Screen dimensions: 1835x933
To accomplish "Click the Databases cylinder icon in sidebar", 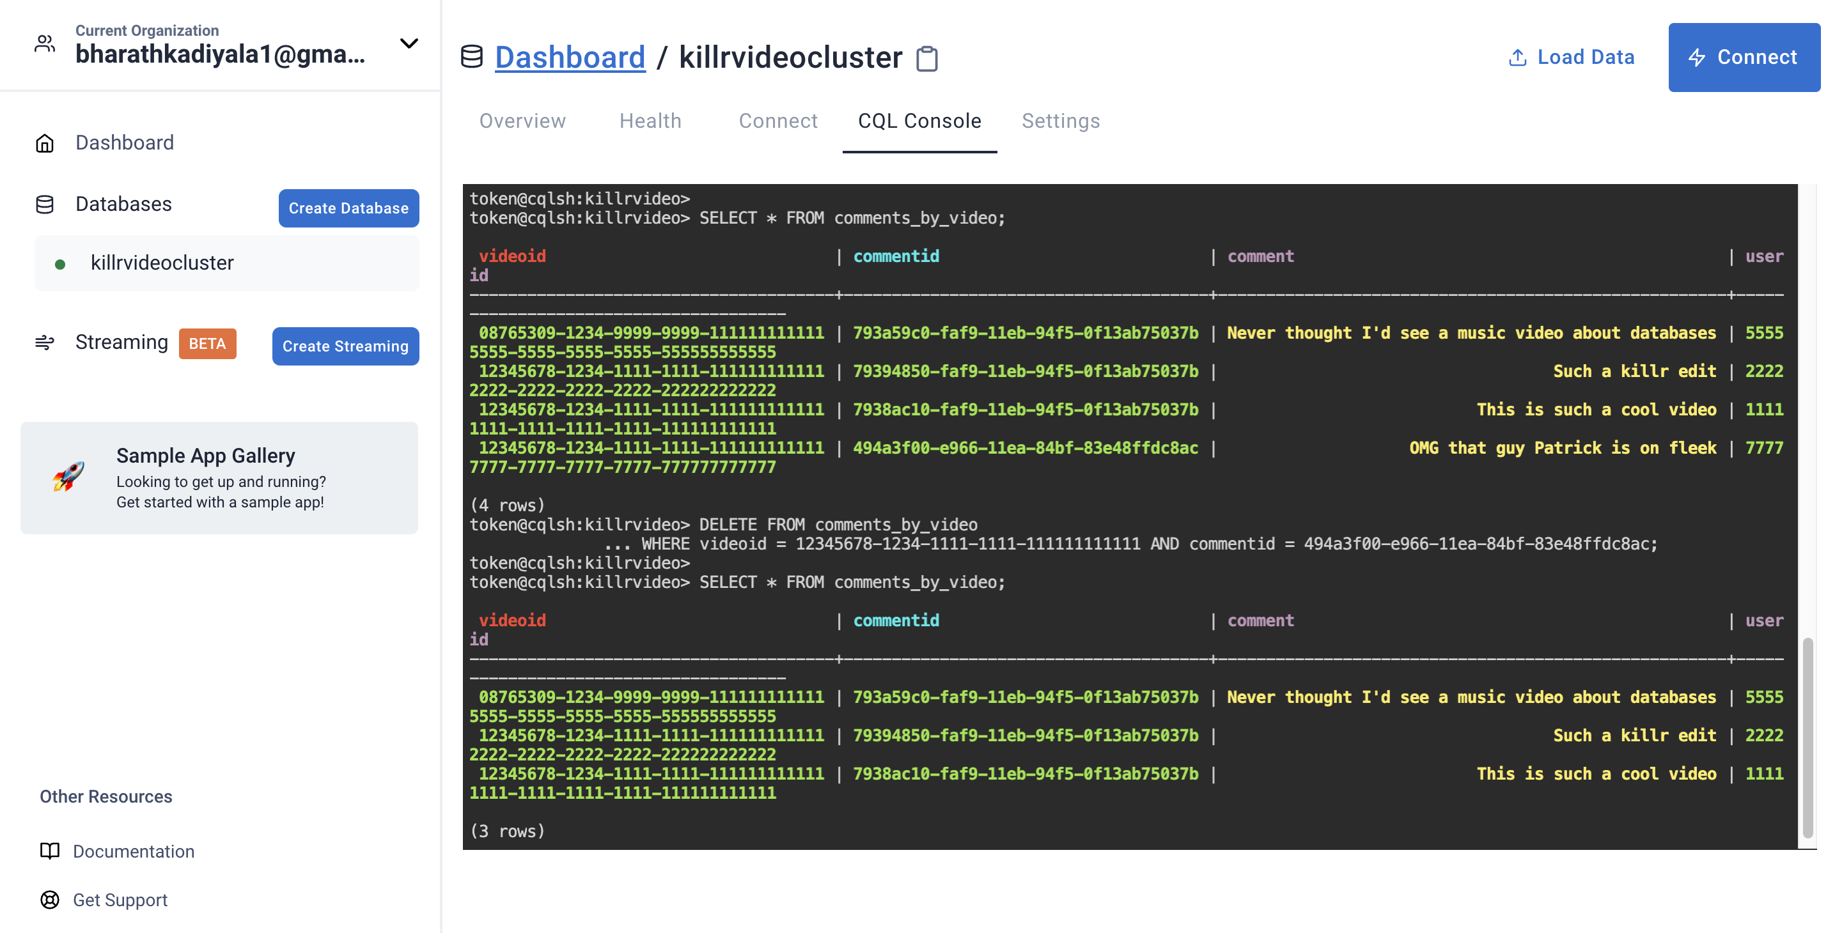I will (x=45, y=204).
